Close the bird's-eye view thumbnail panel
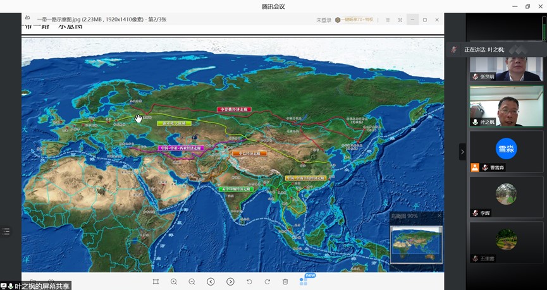547x290 pixels. pos(439,216)
